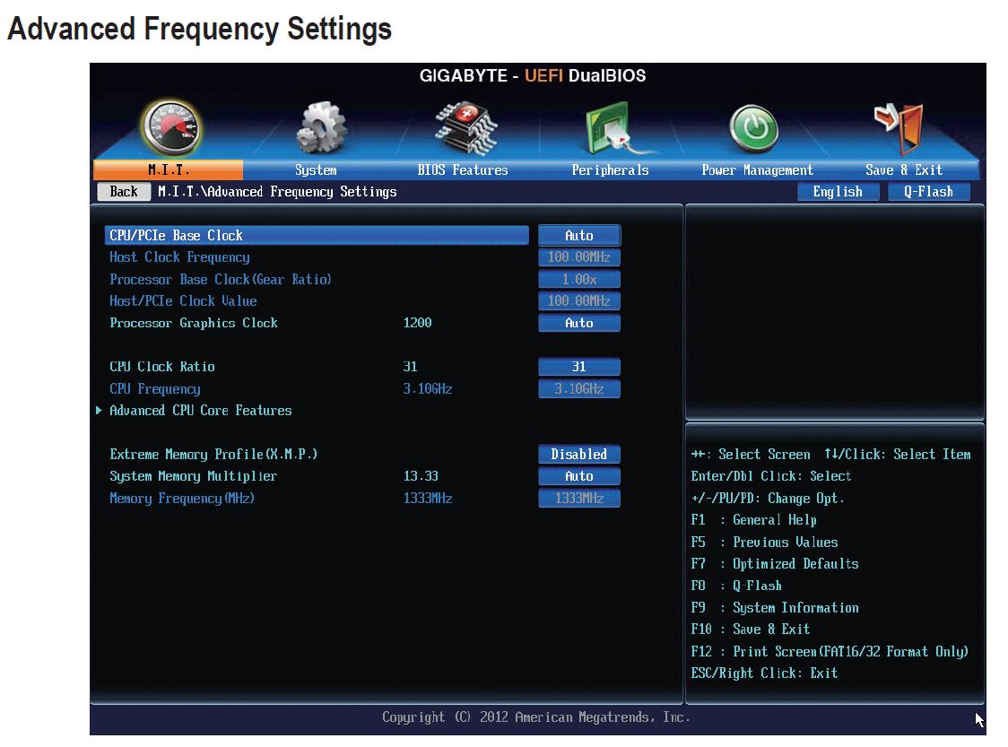Viewport: 1008px width, 747px height.
Task: Go to the BIOS Features tab
Action: 462,170
